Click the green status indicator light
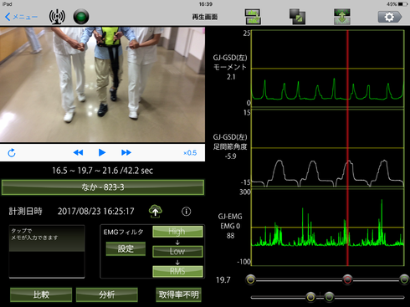 tap(81, 17)
